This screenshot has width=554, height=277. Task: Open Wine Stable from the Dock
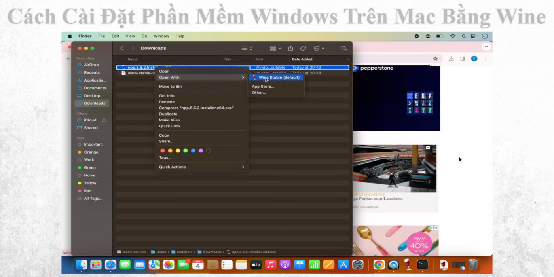point(408,265)
